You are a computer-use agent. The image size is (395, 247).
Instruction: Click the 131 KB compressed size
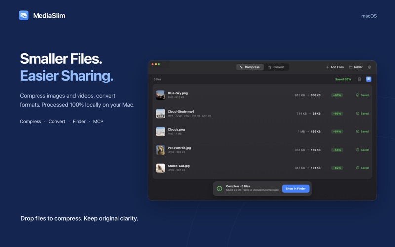tap(316, 168)
